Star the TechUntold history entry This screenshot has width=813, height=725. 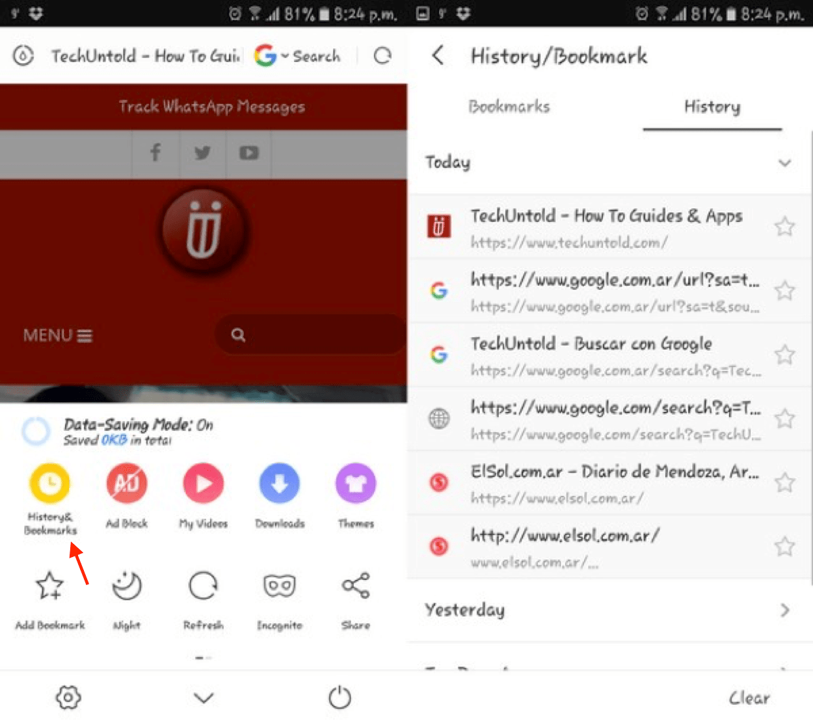(x=784, y=226)
